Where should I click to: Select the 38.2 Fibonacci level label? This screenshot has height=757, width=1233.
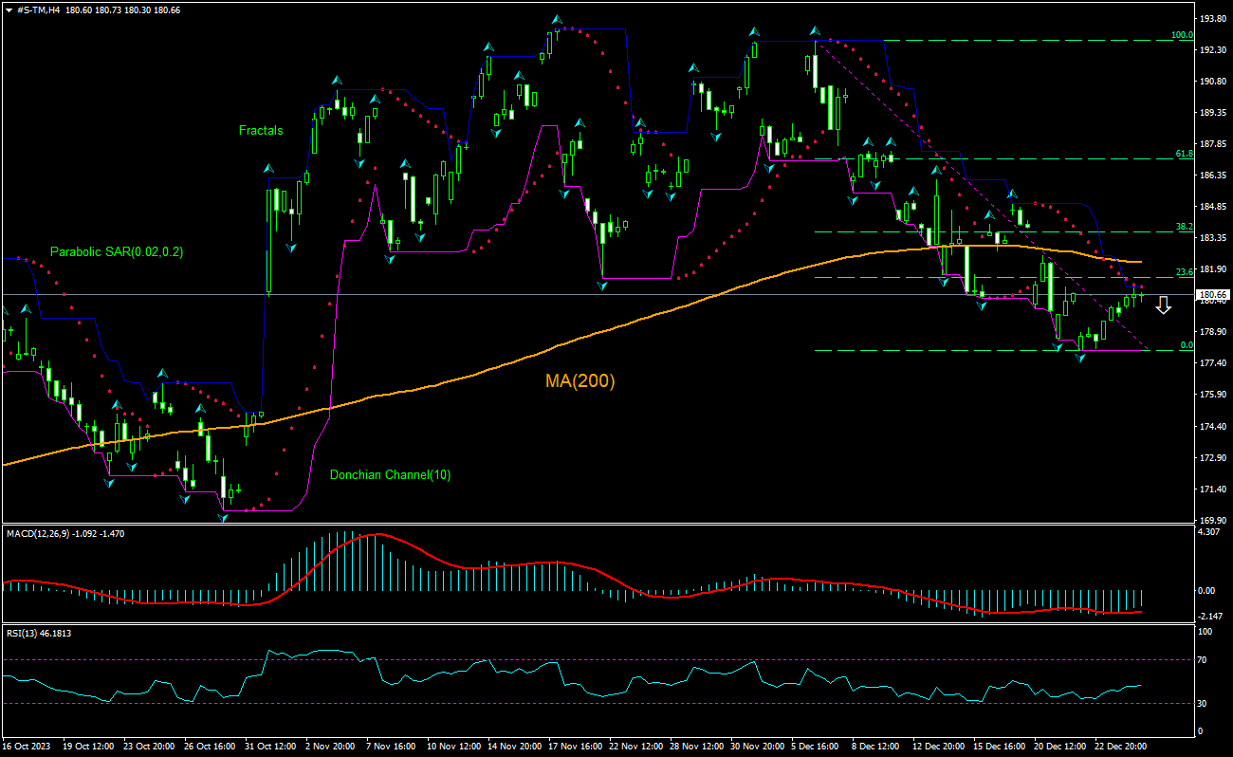1184,227
